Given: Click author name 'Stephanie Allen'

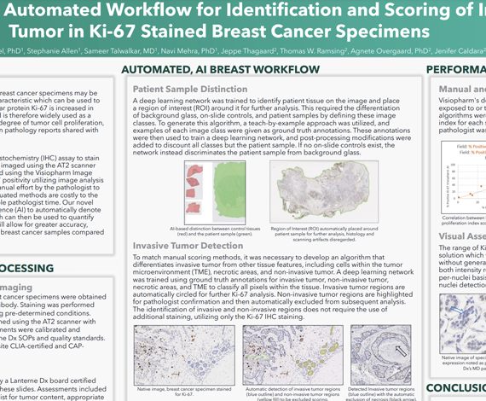Looking at the screenshot, I should (54, 51).
